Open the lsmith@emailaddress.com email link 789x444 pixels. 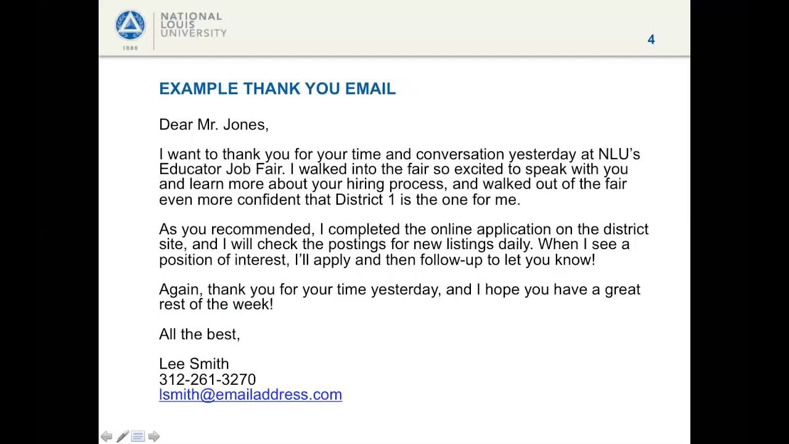point(250,395)
